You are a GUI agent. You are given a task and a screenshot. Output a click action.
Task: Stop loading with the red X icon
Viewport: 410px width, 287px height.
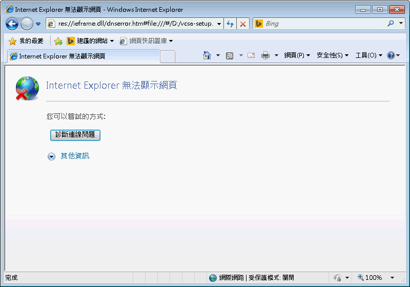click(243, 24)
